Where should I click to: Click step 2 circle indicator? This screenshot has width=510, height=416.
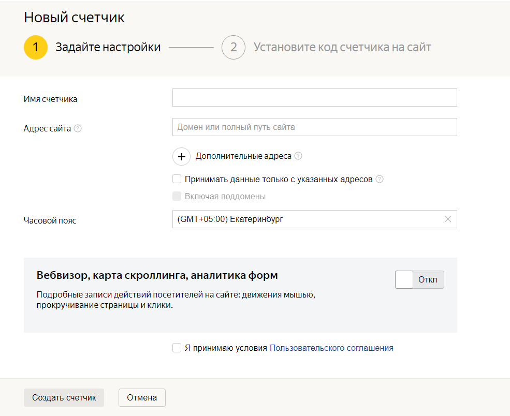234,48
